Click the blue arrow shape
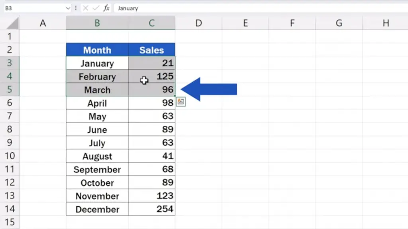This screenshot has height=229, width=408. [209, 89]
